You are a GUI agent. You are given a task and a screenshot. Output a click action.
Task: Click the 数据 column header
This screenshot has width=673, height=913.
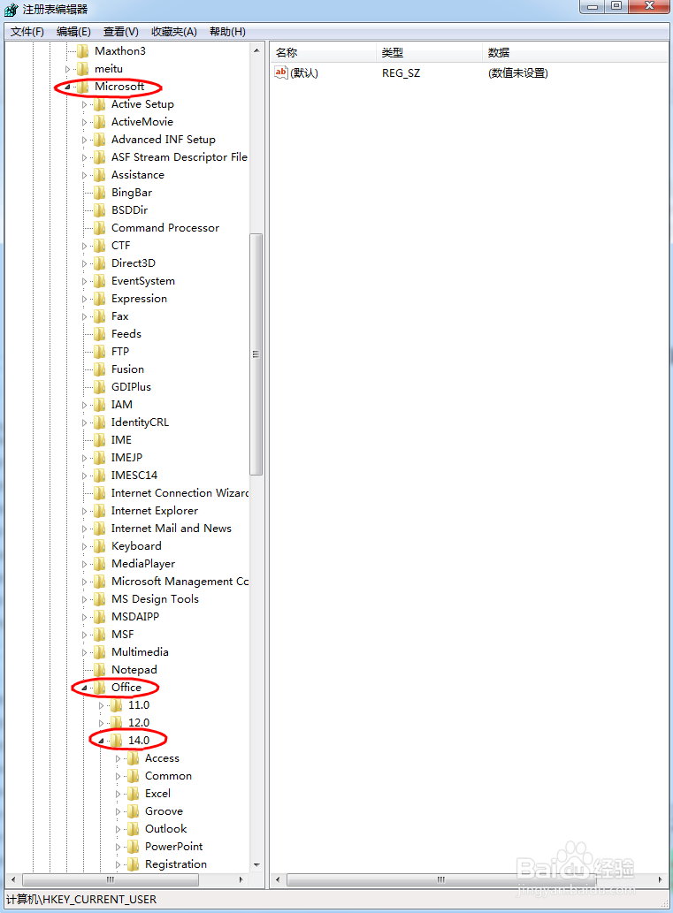click(575, 52)
